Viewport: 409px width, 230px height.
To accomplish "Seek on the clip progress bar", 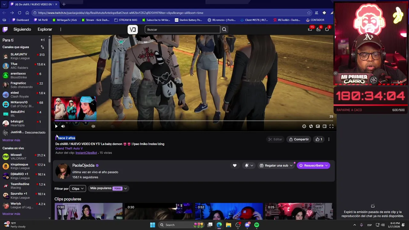I will pos(194,121).
